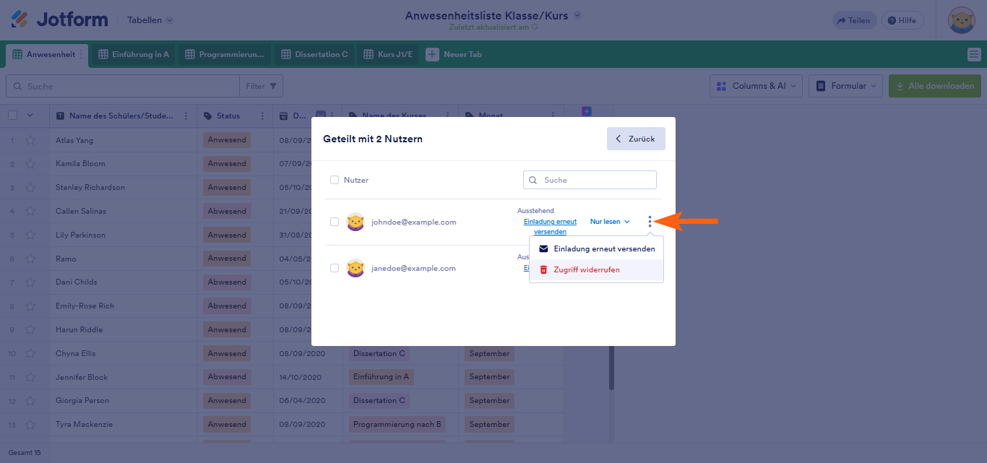Toggle the select-all Nutzer checkbox
Viewport: 987px width, 463px height.
click(x=335, y=180)
